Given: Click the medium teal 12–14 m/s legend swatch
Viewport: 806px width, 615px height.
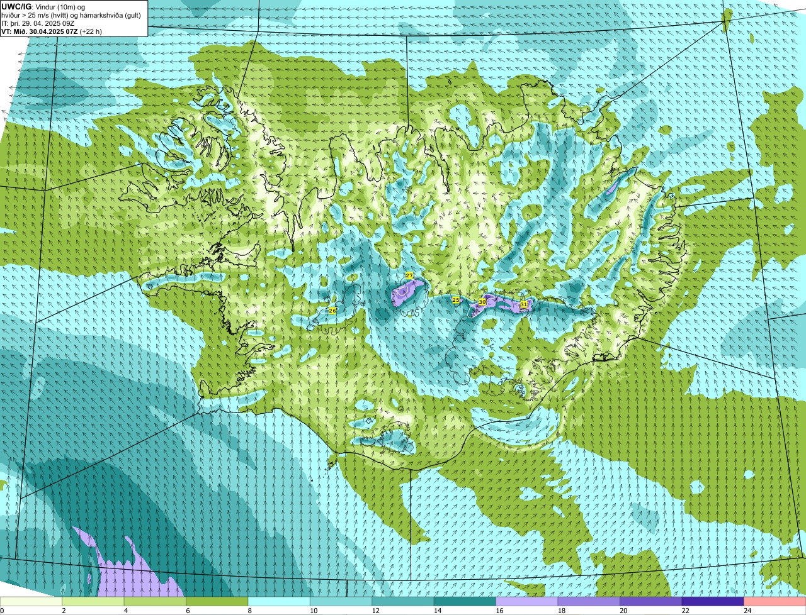Looking at the screenshot, I should click(404, 602).
